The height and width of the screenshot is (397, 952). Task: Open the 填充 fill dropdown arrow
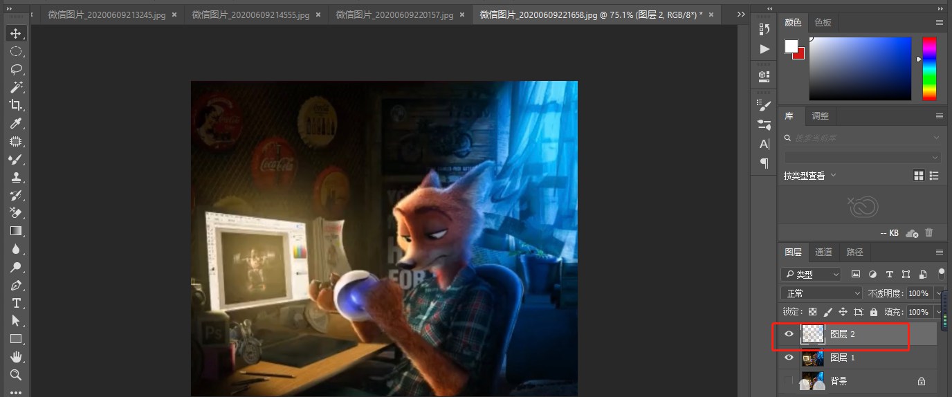(939, 312)
